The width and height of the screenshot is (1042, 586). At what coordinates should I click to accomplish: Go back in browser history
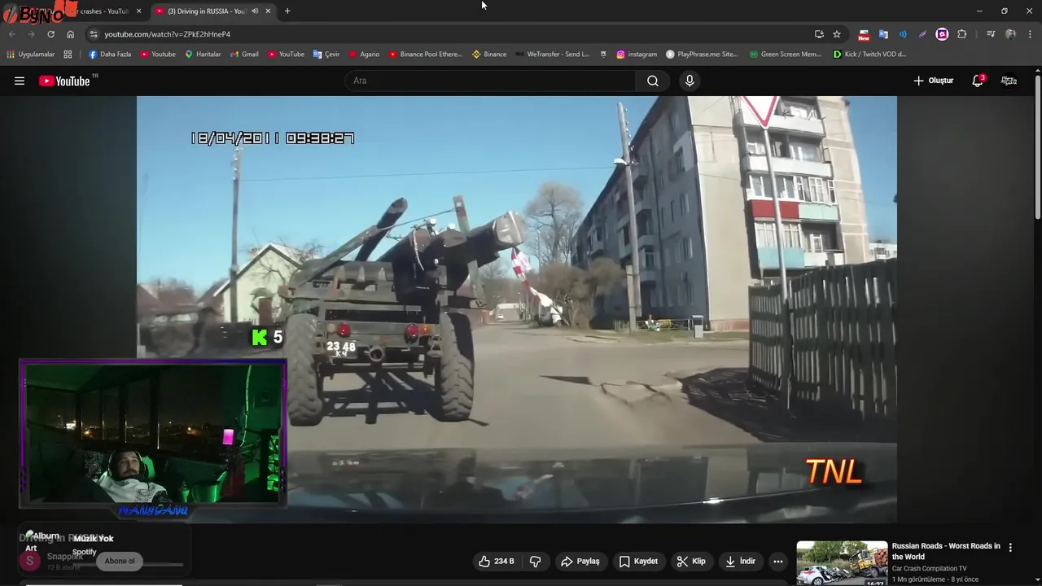click(x=12, y=34)
